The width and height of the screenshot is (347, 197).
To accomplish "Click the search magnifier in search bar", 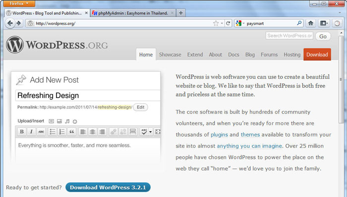I will tap(299, 23).
